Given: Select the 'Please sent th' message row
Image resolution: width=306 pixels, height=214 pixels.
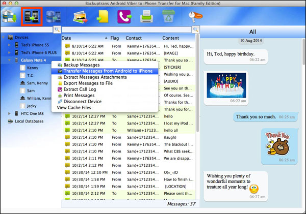Looking at the screenshot, I should coord(129,193).
